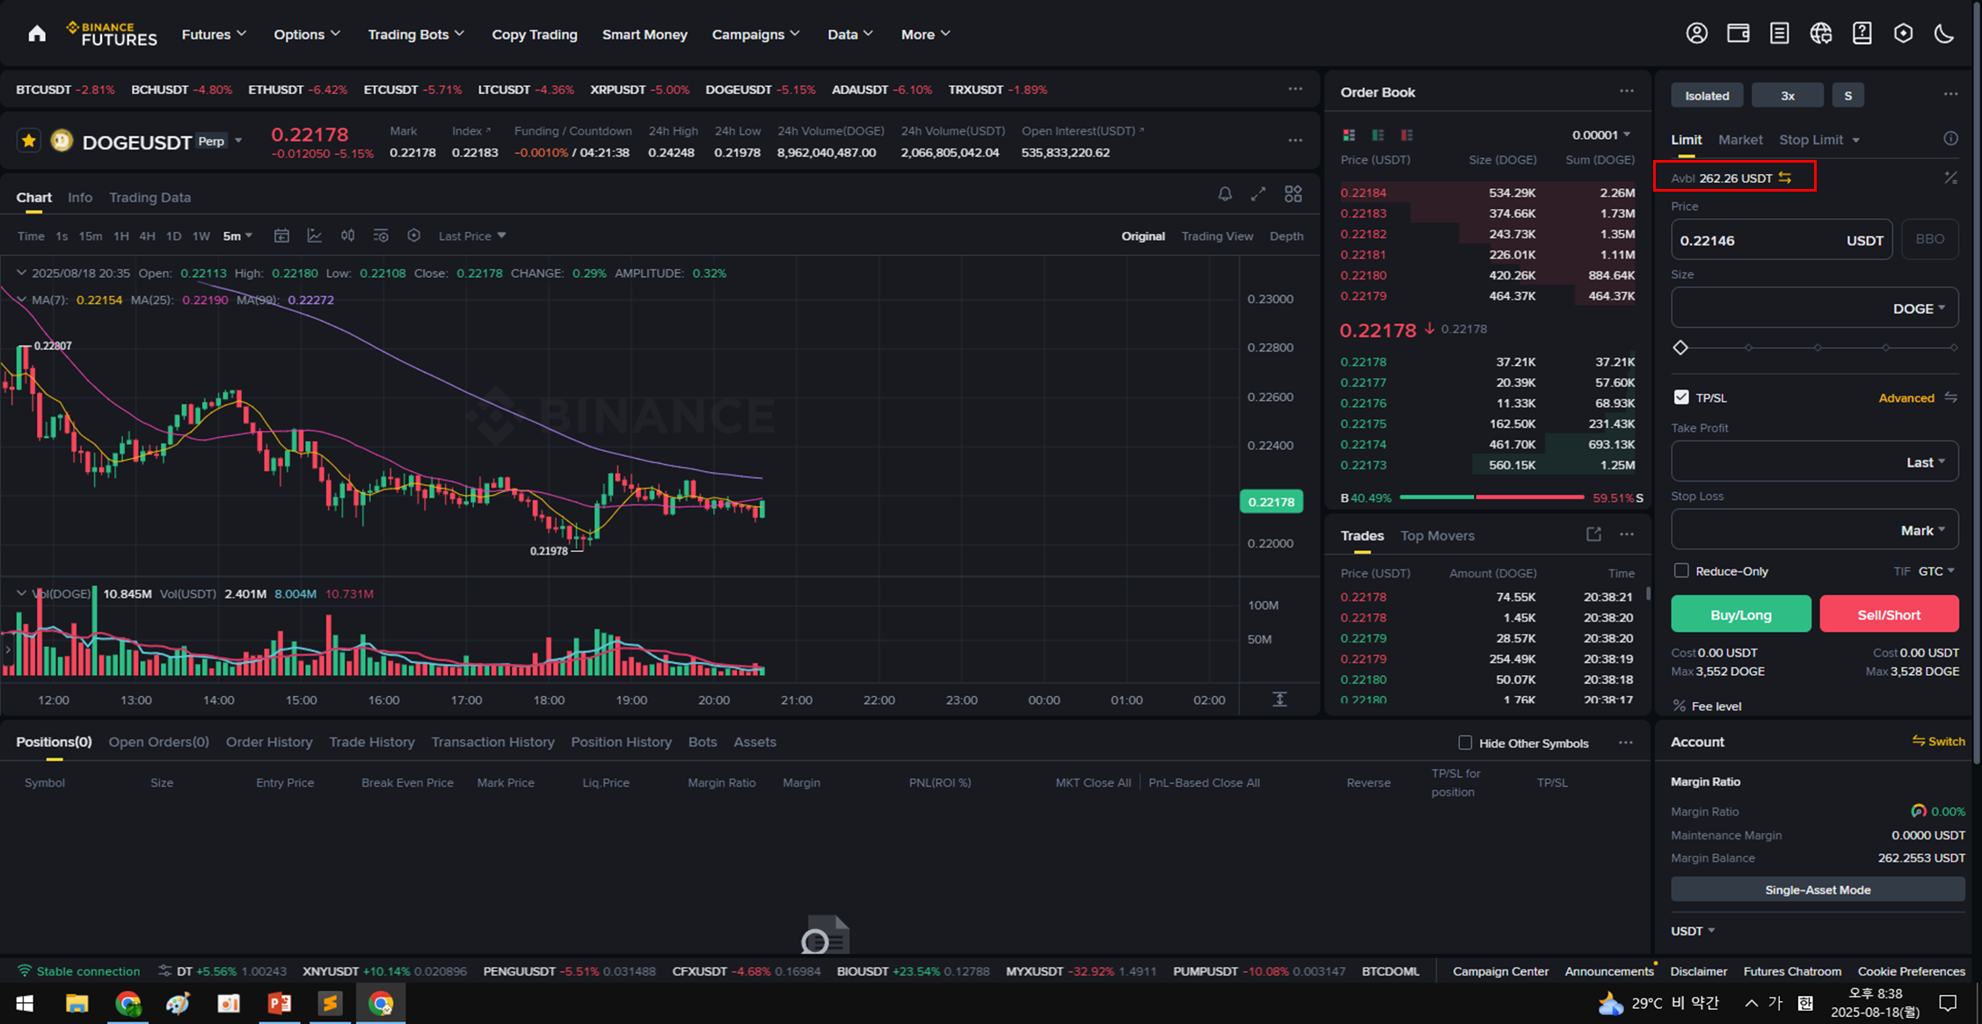
Task: Switch to dark mode moon icon
Action: tap(1944, 33)
